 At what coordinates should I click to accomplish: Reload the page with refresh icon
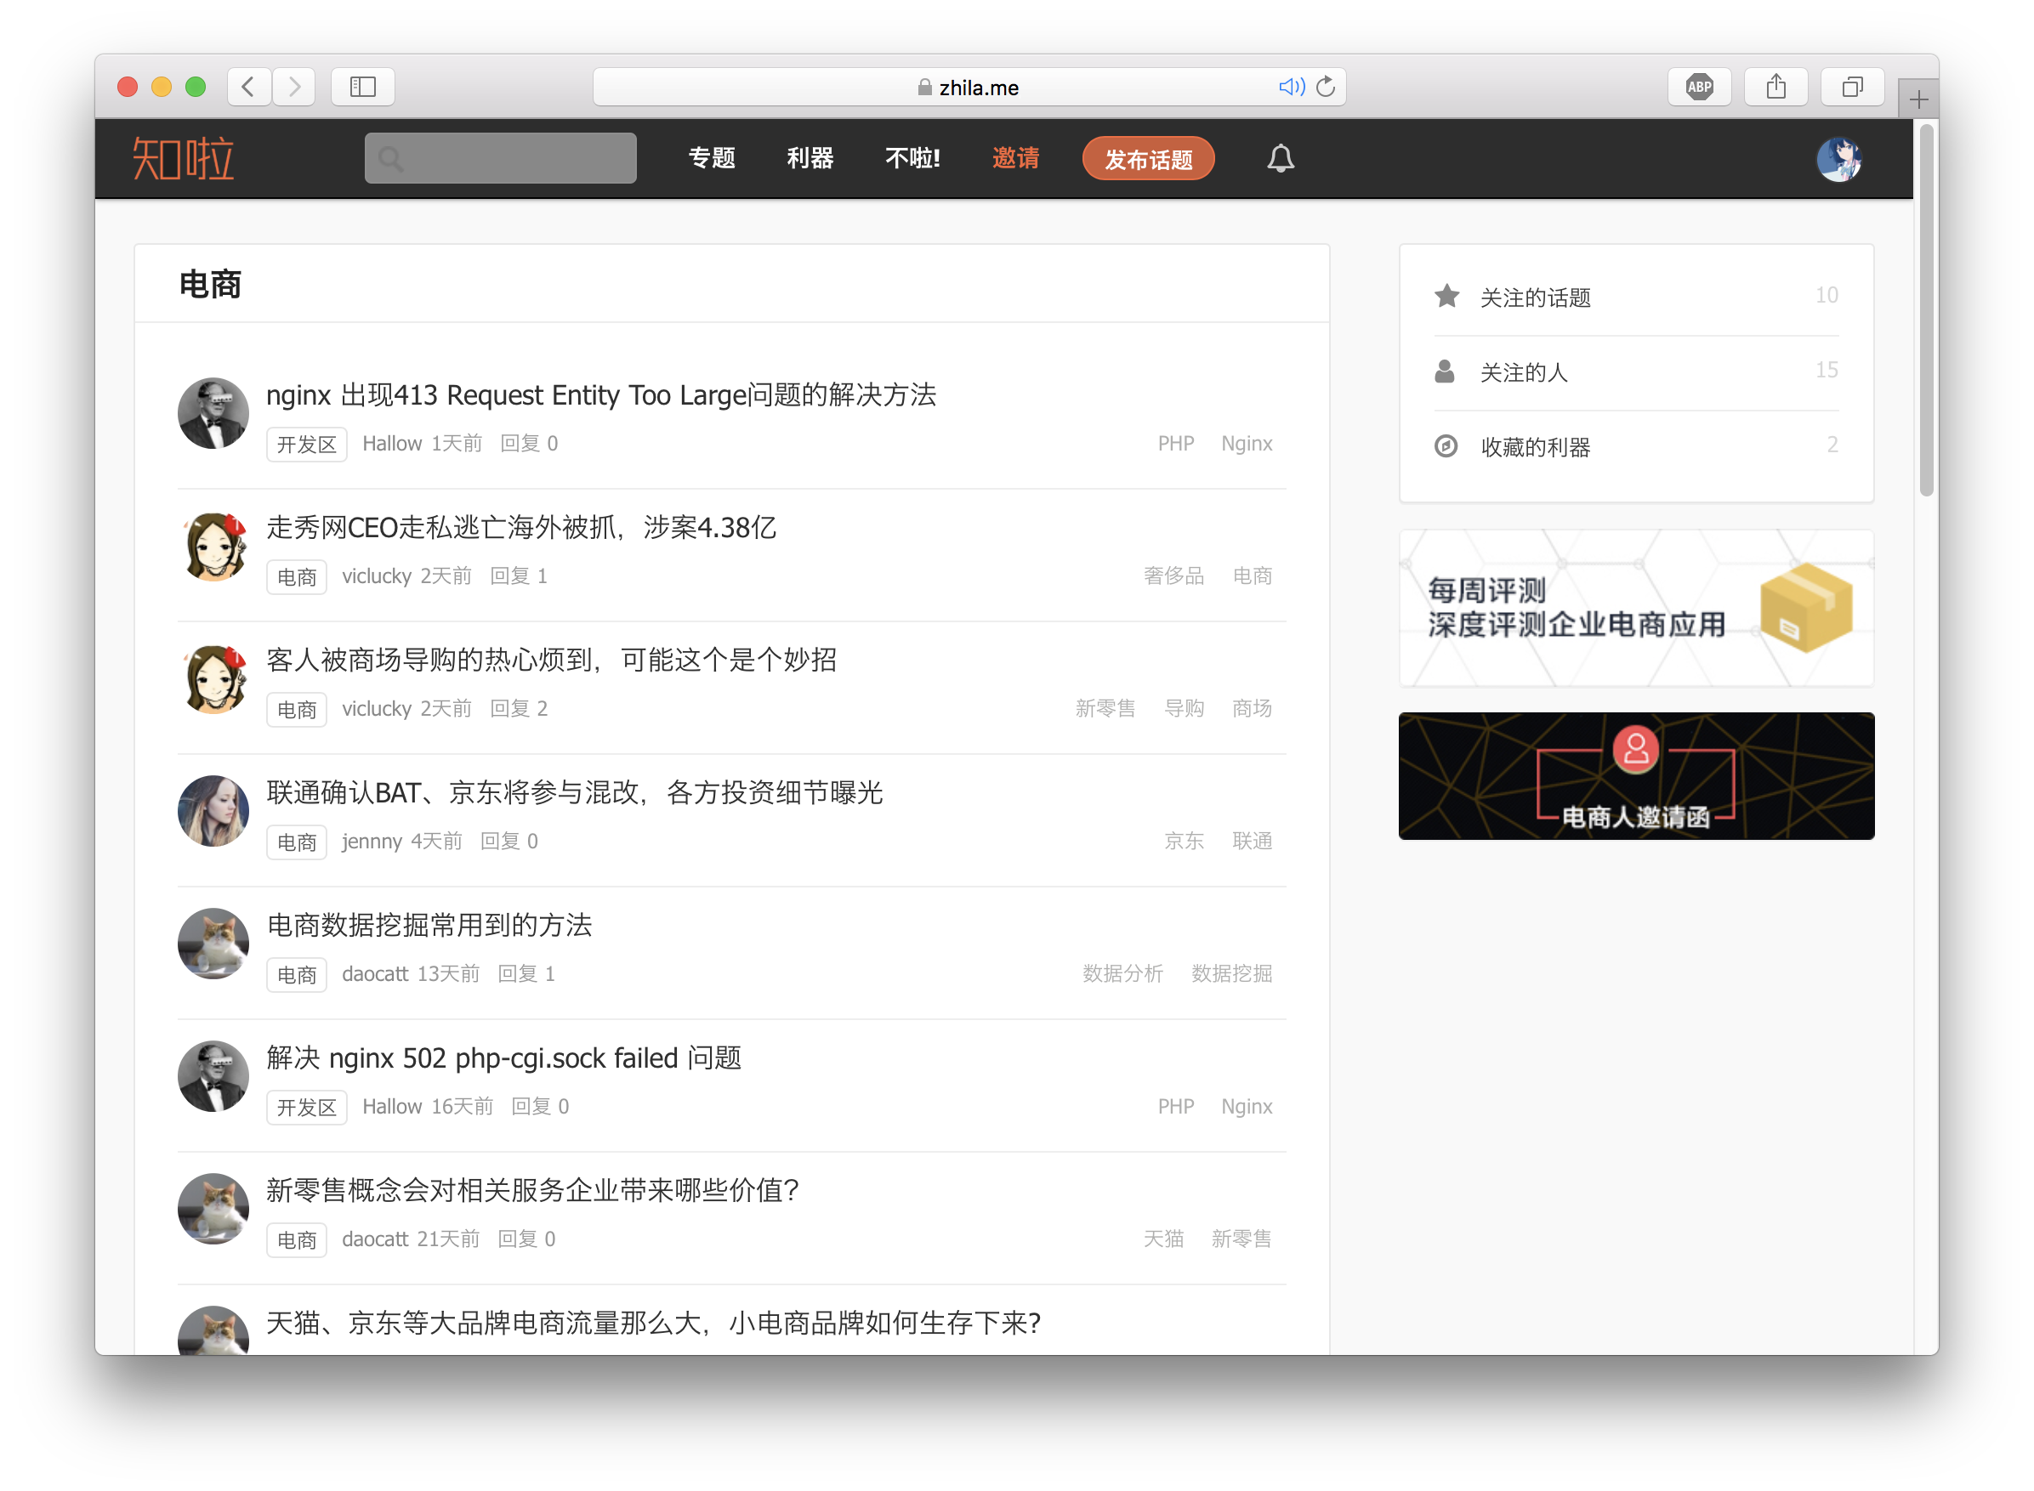[x=1326, y=87]
